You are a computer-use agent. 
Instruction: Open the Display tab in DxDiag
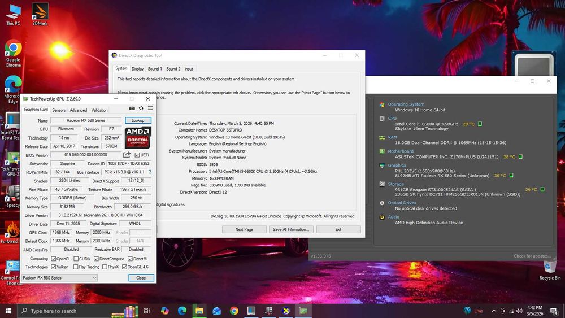coord(137,69)
